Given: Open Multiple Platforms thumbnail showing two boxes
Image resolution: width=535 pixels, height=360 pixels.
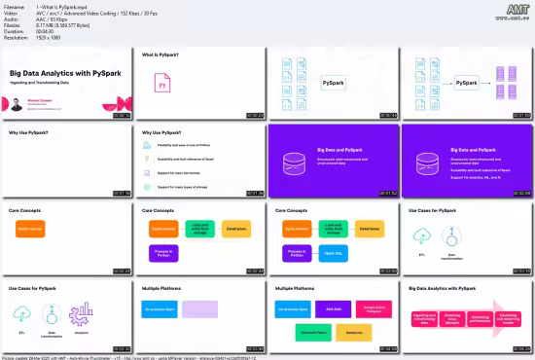Looking at the screenshot, I should tap(200, 316).
